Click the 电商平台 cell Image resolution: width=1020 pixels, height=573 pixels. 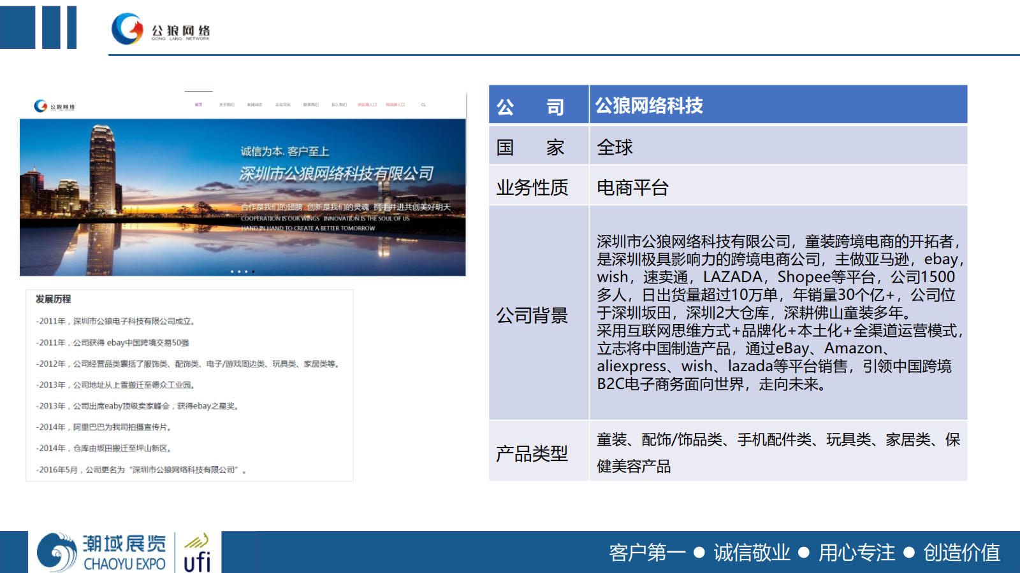pyautogui.click(x=778, y=186)
